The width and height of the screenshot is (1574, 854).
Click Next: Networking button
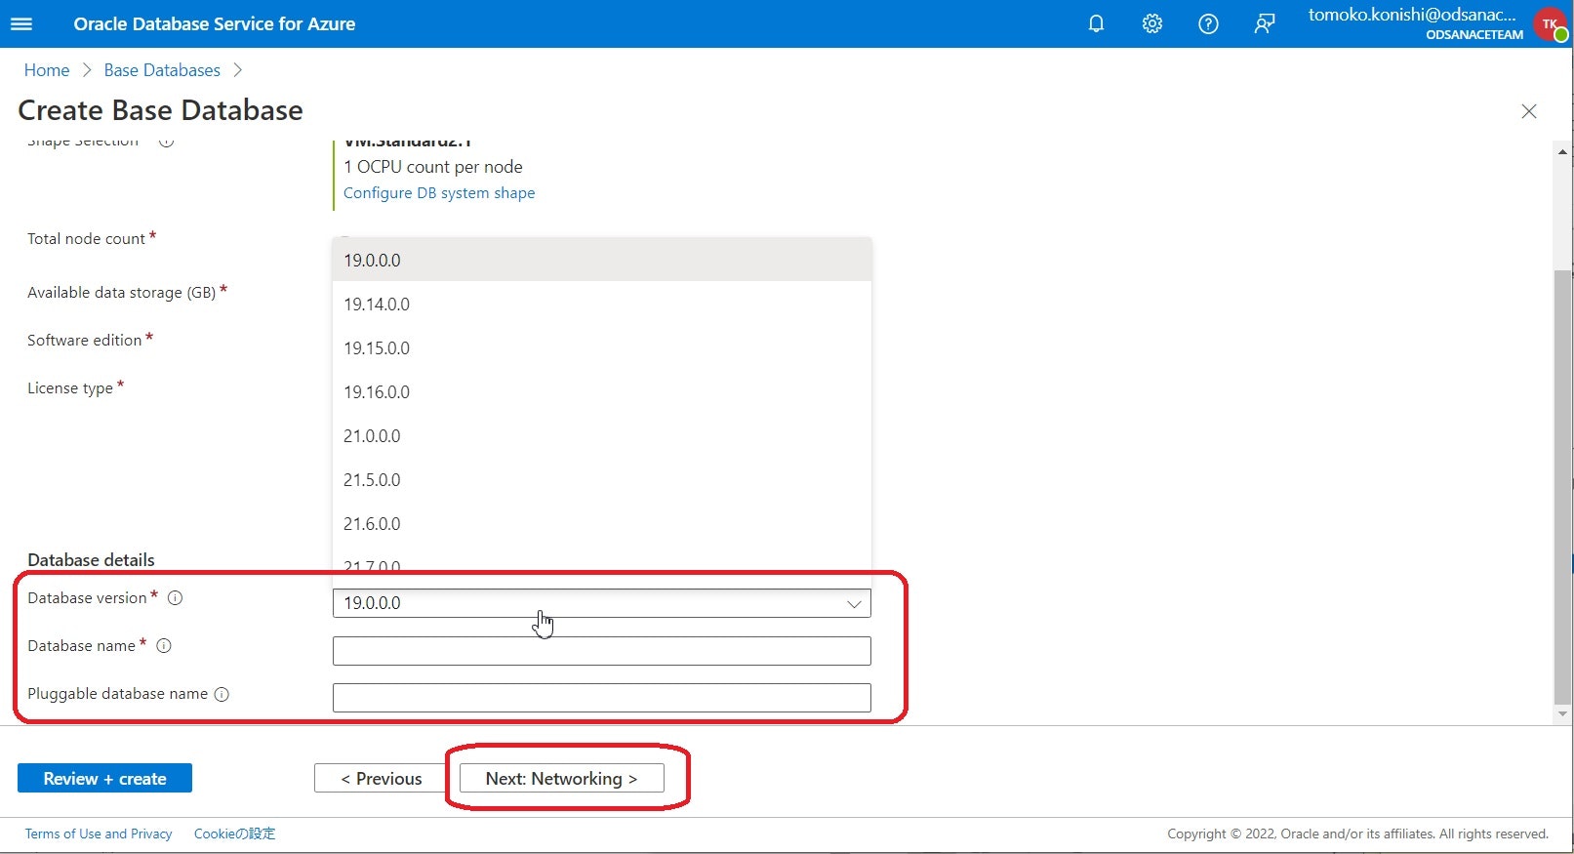tap(561, 779)
